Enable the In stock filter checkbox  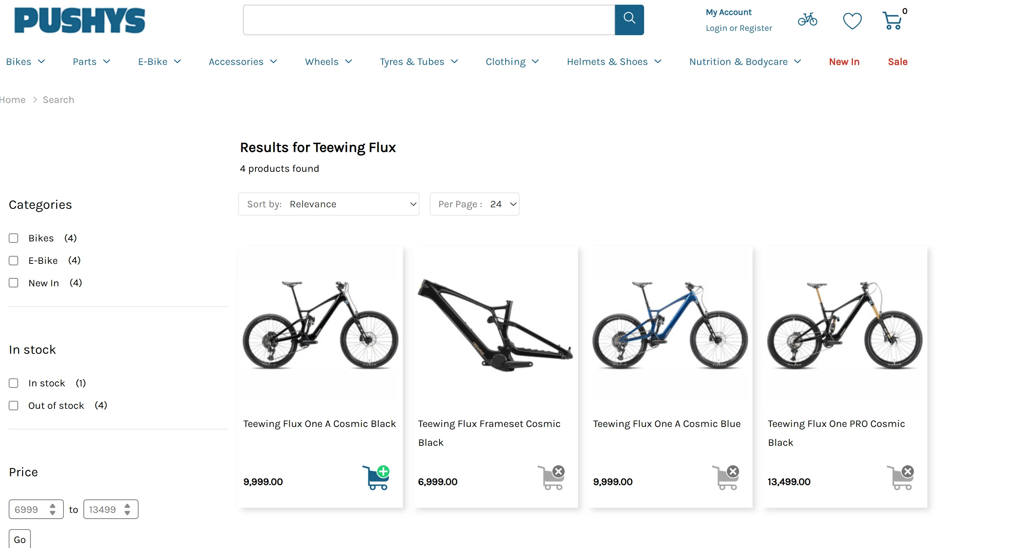point(13,383)
